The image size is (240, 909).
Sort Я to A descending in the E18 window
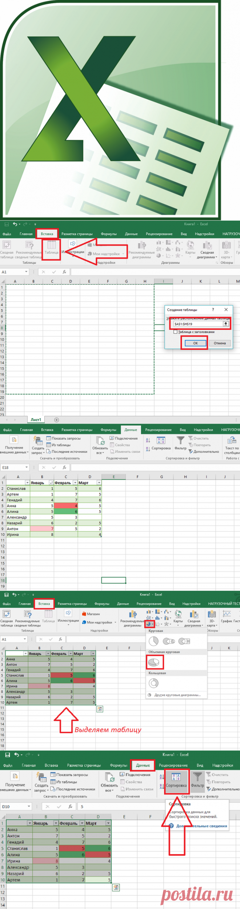(x=148, y=449)
